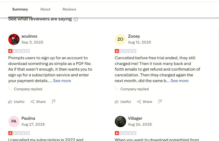This screenshot has width=219, height=141.
Task: Share Zooey's review
Action: pyautogui.click(x=145, y=102)
